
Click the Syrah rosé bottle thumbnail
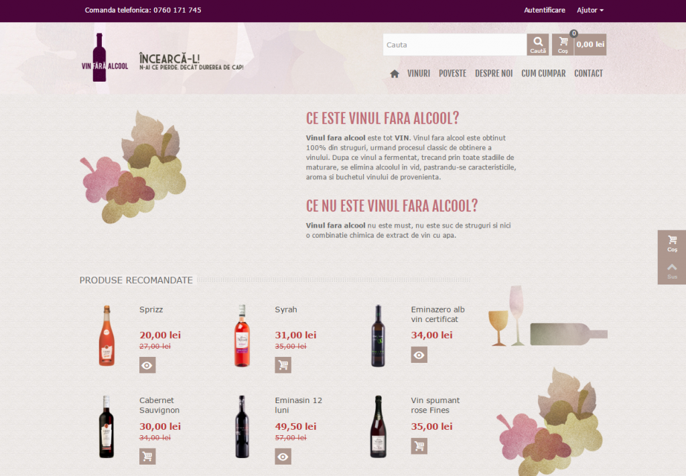[x=242, y=335]
